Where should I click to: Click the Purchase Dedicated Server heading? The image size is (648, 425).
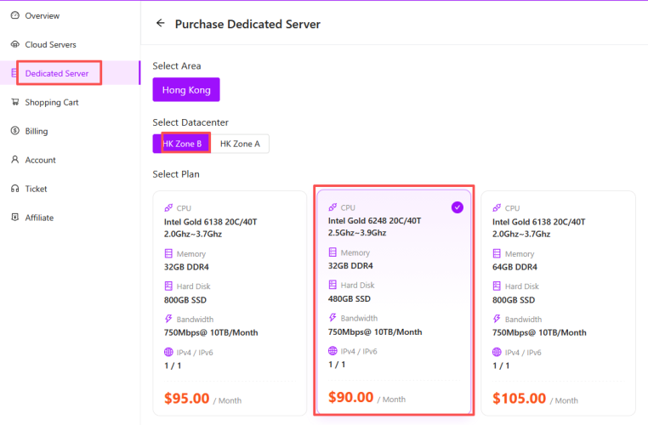(x=247, y=24)
